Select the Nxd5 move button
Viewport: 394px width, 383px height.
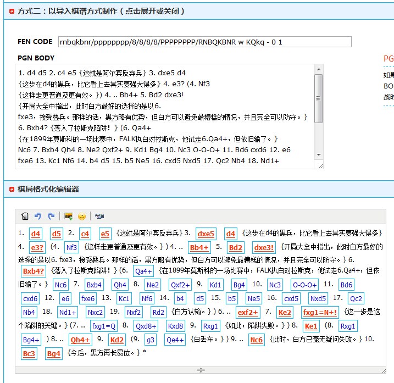coord(318,298)
